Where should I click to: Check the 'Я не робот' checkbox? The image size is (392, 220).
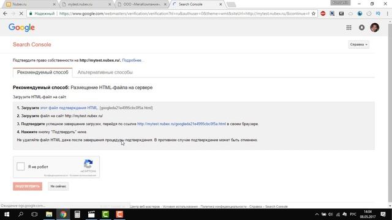click(20, 166)
